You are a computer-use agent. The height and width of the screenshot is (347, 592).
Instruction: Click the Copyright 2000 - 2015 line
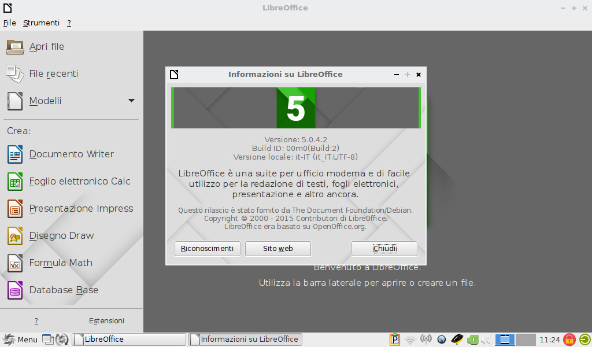(295, 218)
